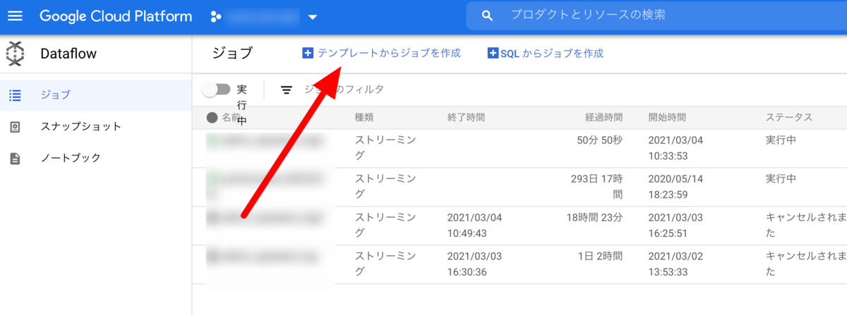Click SQL からジョブを作成 button
This screenshot has width=847, height=315.
pyautogui.click(x=546, y=53)
